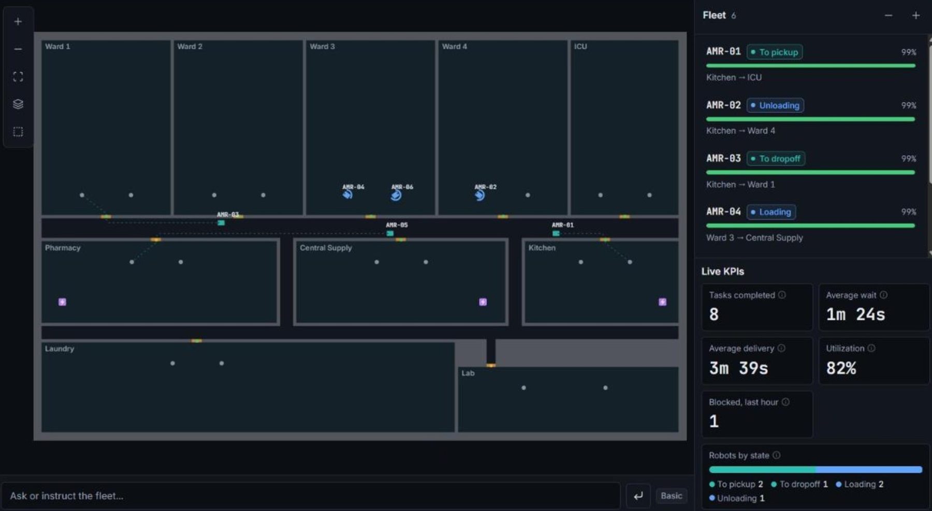Open the Tasks completed info icon
This screenshot has height=511, width=932.
(782, 295)
